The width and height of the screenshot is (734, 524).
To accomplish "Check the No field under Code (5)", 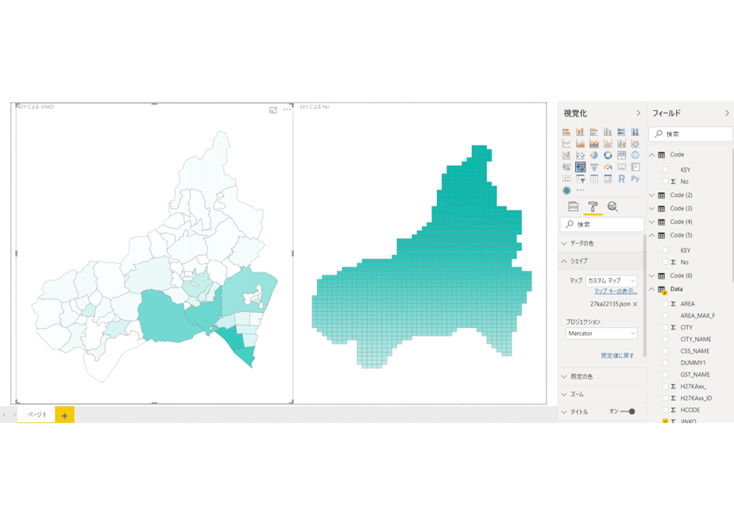I will 665,262.
